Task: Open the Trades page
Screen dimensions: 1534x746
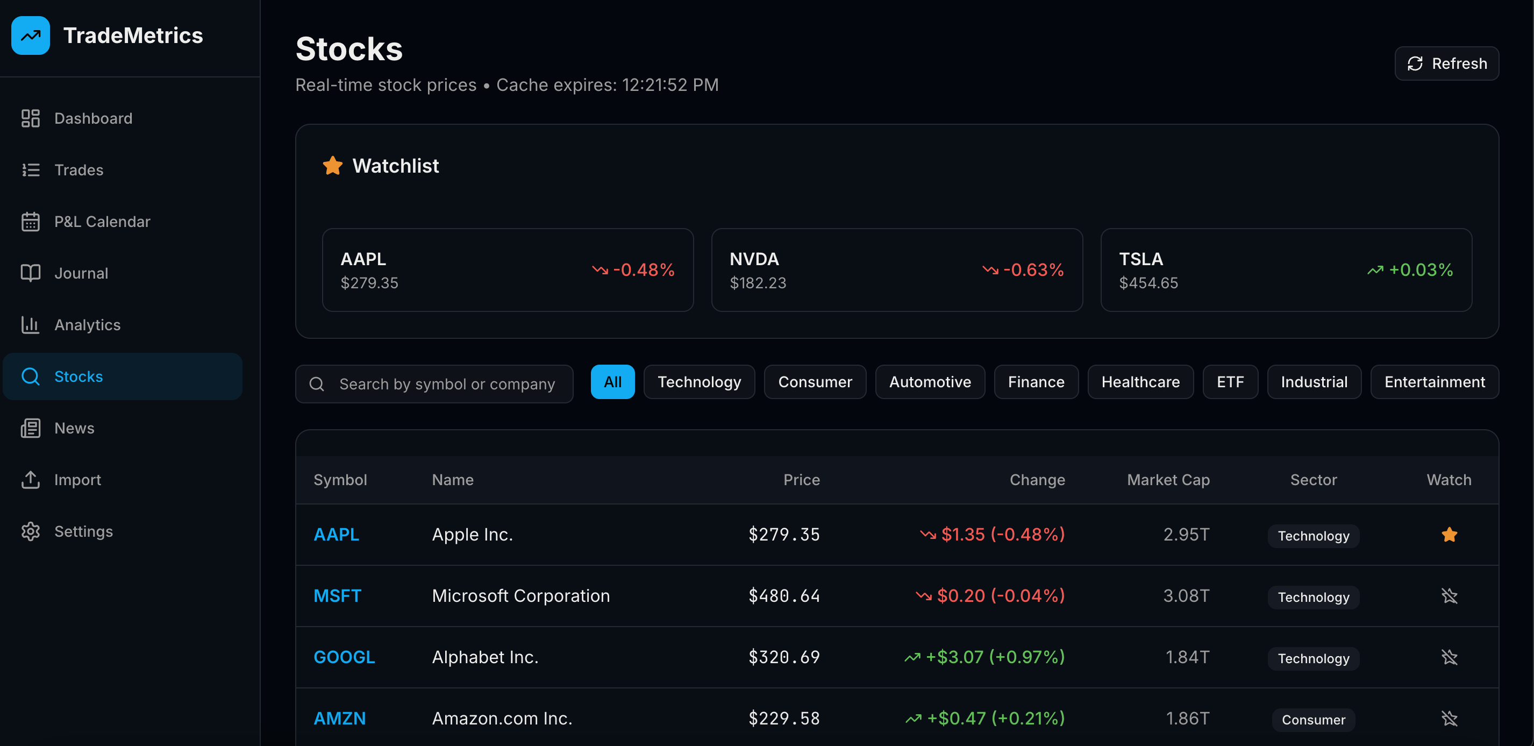Action: [78, 169]
